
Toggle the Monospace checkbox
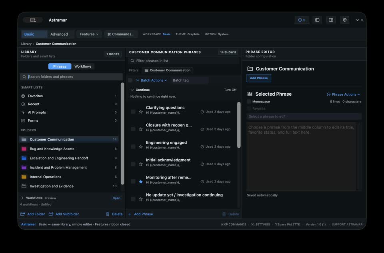click(249, 102)
